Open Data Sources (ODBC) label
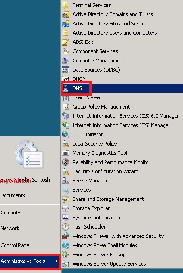 click(96, 70)
